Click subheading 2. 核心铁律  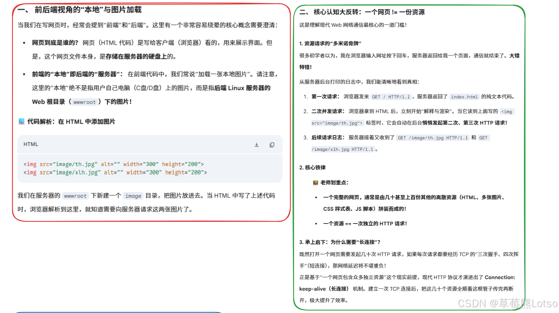pos(312,168)
